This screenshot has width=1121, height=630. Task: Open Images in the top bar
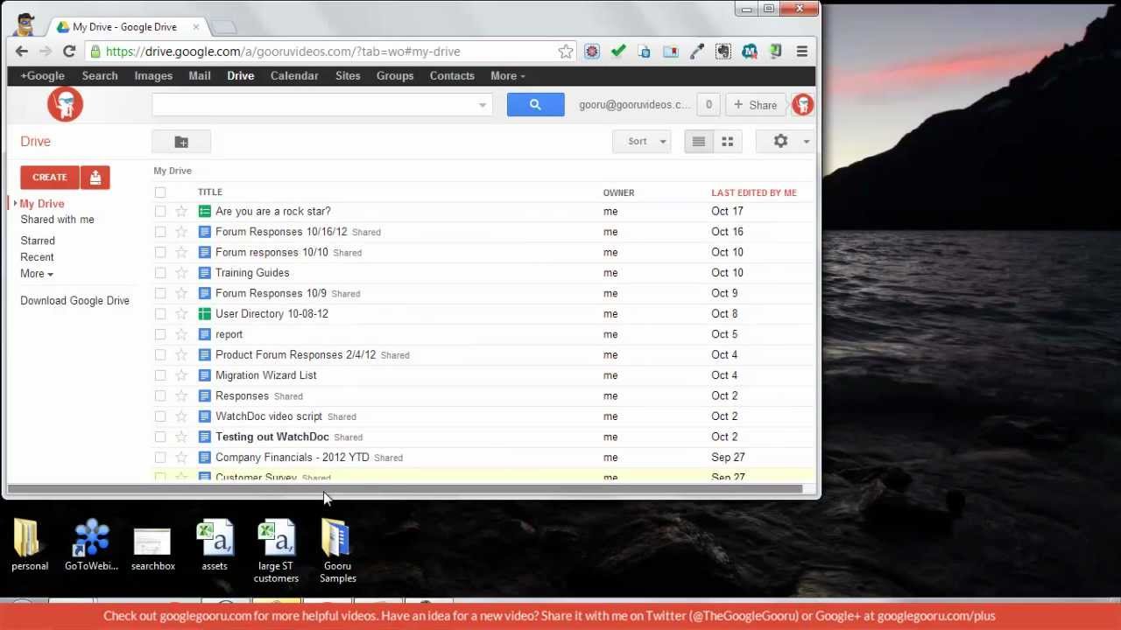(153, 76)
